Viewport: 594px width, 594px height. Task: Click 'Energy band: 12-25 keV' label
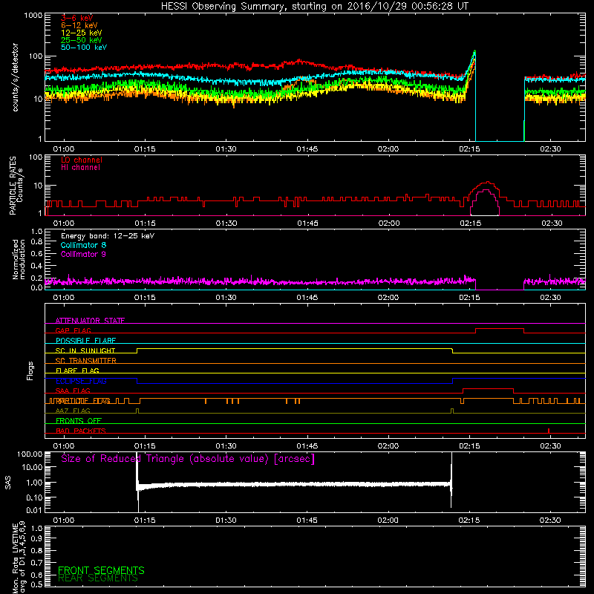tap(108, 236)
